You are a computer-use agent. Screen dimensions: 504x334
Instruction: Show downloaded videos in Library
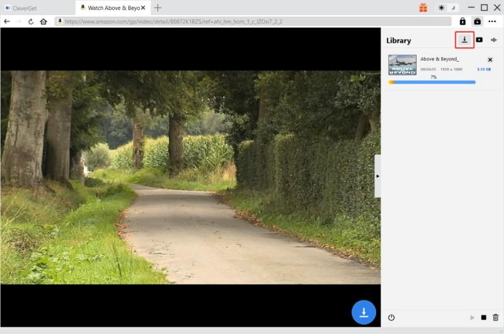(479, 40)
